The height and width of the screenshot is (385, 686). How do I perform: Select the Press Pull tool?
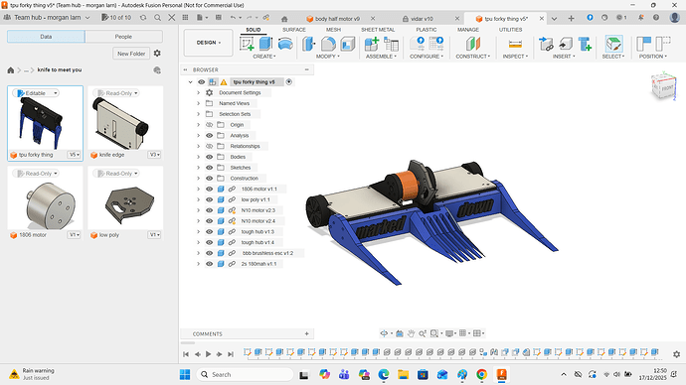click(309, 44)
